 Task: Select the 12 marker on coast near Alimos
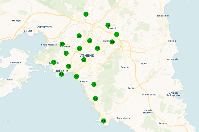click(76, 76)
